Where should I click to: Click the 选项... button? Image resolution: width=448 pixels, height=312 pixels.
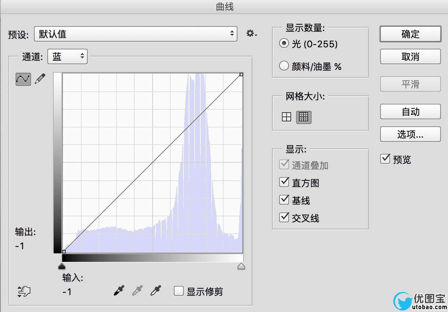(411, 134)
